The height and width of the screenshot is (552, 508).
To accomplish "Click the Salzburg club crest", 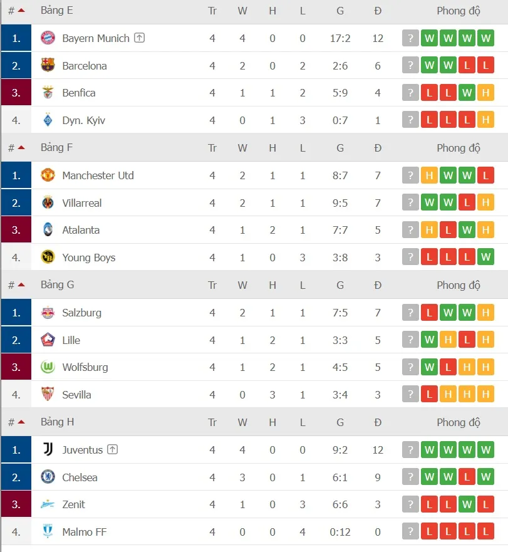I will coord(48,313).
